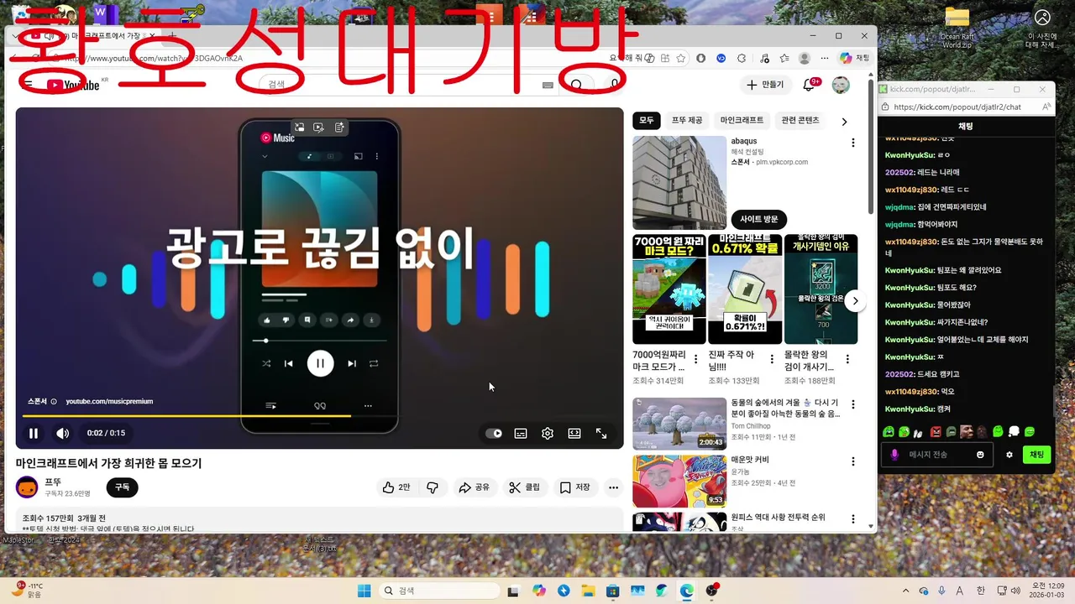The image size is (1075, 604).
Task: Open more actions menu beside 저장
Action: pos(614,487)
